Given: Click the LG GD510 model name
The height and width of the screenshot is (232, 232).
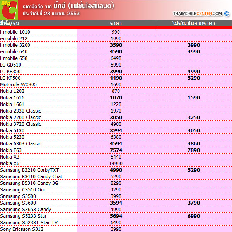Looking at the screenshot, I should (11, 65).
